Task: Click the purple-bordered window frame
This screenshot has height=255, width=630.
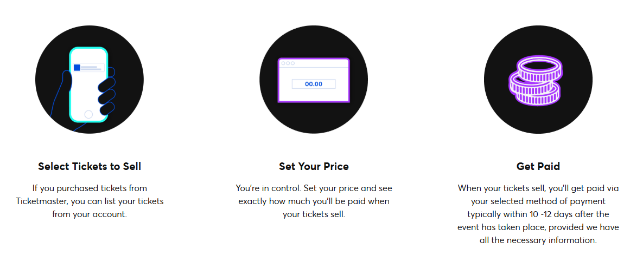Action: [314, 80]
